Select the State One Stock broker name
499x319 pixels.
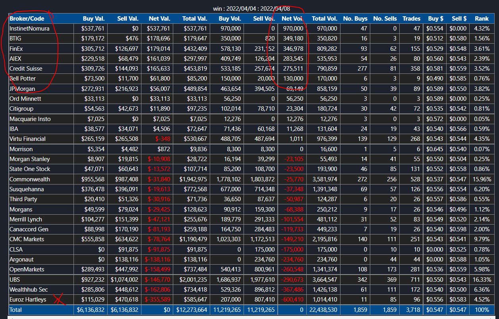(30, 169)
